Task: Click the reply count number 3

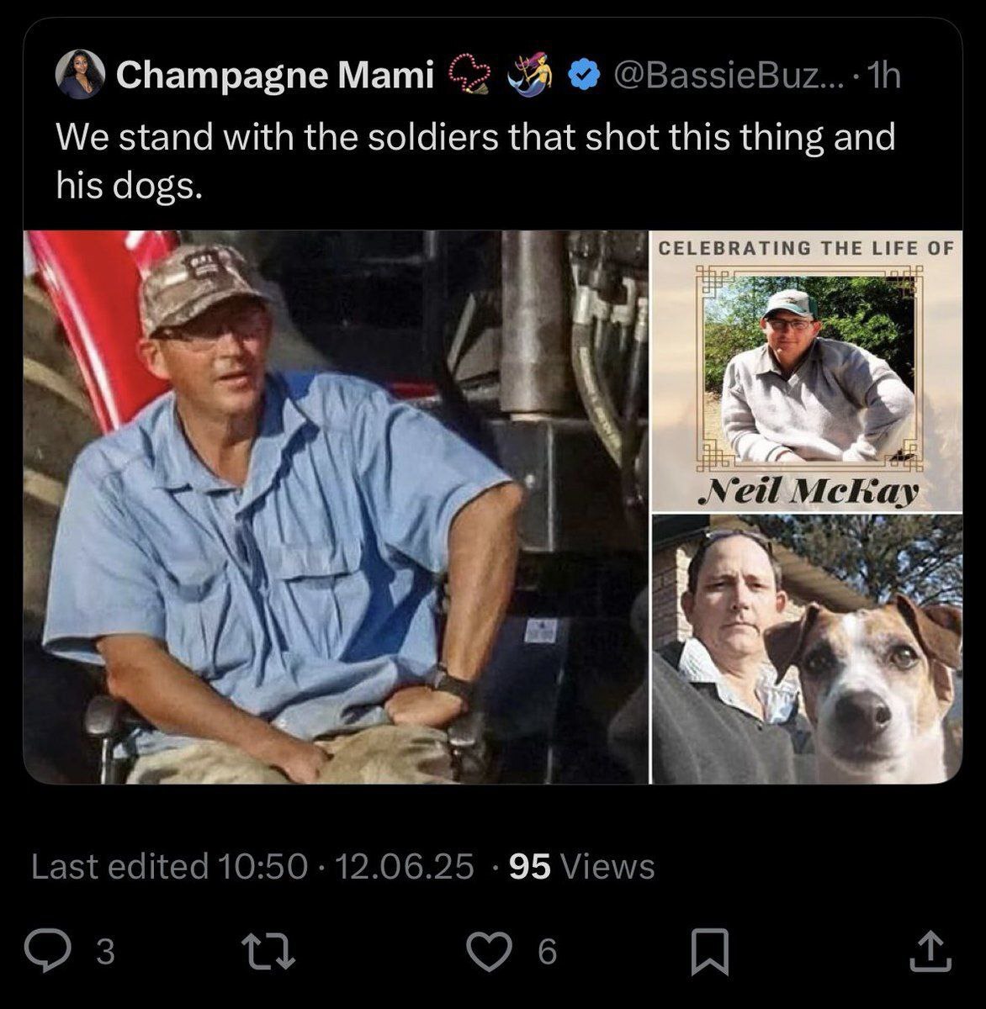Action: click(x=105, y=952)
